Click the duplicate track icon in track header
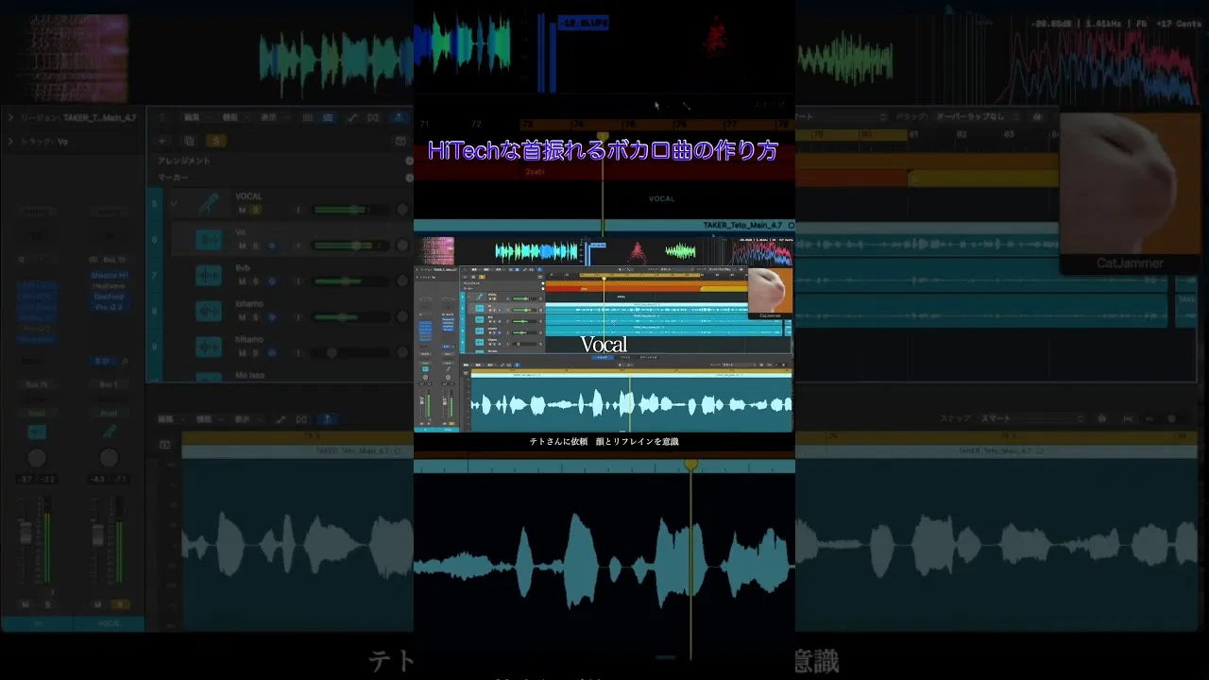Image resolution: width=1209 pixels, height=680 pixels. (190, 141)
